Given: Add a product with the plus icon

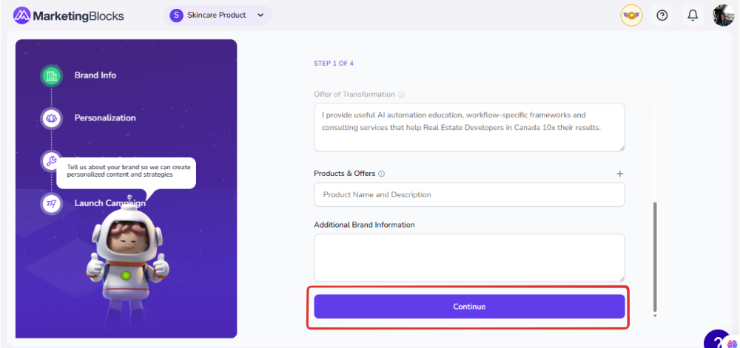Looking at the screenshot, I should point(620,174).
